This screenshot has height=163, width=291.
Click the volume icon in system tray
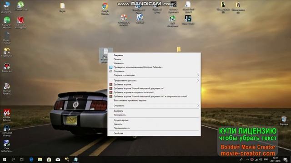(x=261, y=159)
